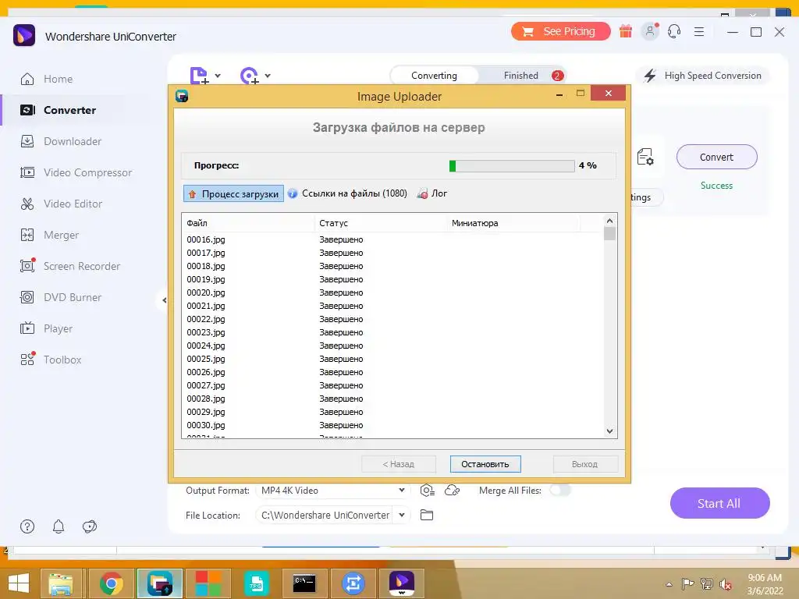The height and width of the screenshot is (599, 799).
Task: Expand the Add Files dropdown arrow
Action: click(x=218, y=76)
